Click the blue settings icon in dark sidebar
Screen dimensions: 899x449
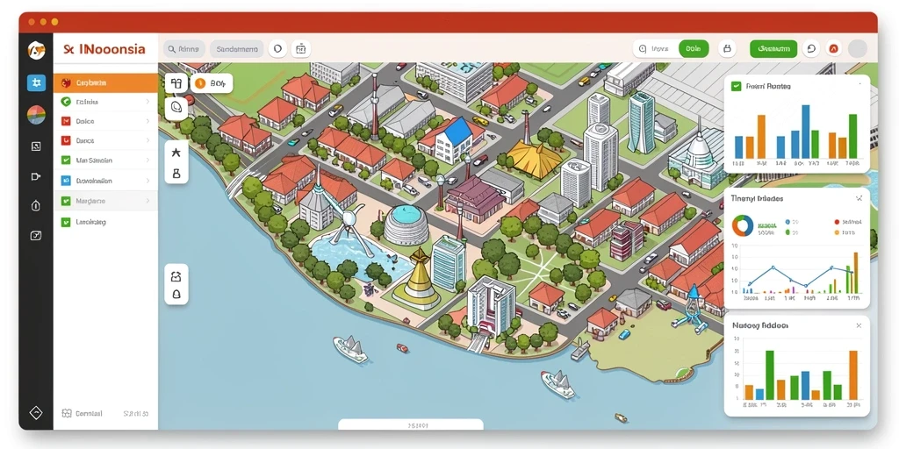click(x=36, y=82)
